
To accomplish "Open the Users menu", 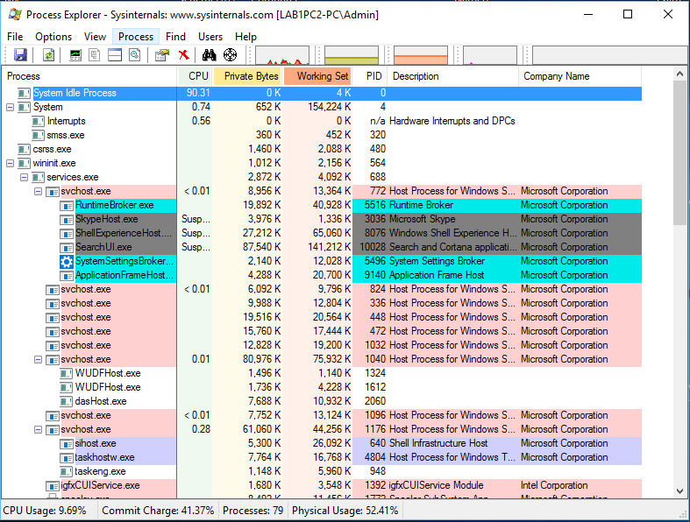I will pos(210,37).
